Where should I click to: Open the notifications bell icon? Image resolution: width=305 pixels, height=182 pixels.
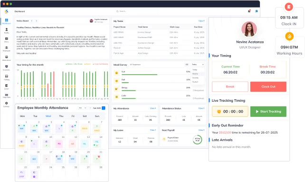pyautogui.click(x=249, y=11)
